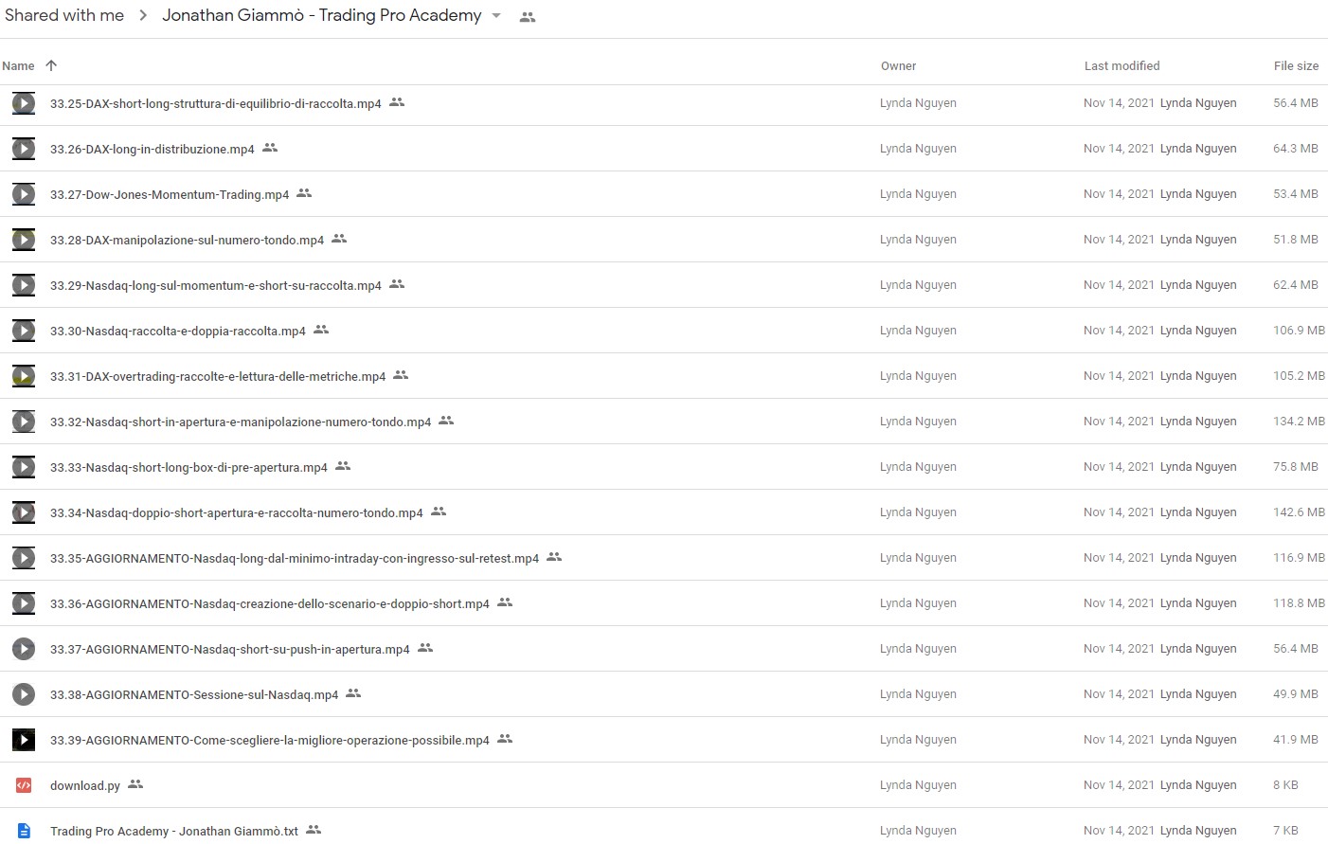Screen dimensions: 1328x844
Task: Click the blue document icon for Trading Pro Academy txt
Action: 24,831
